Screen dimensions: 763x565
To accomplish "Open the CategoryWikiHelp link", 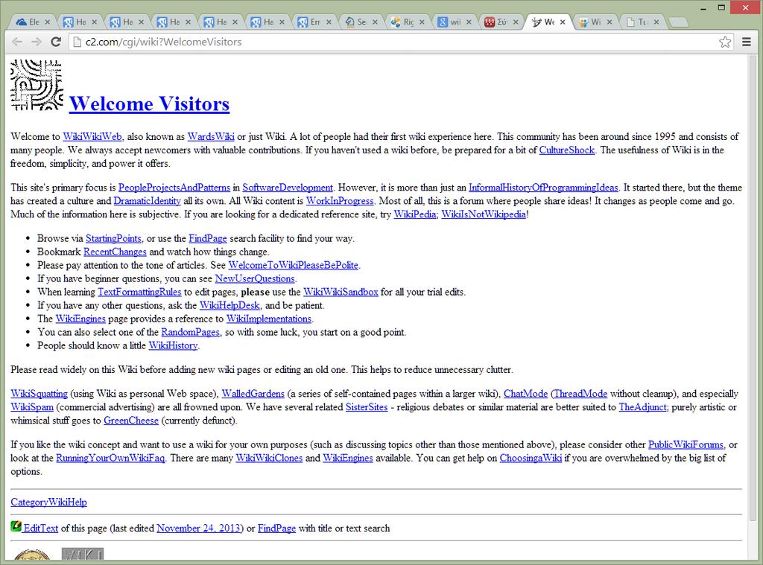I will point(48,502).
